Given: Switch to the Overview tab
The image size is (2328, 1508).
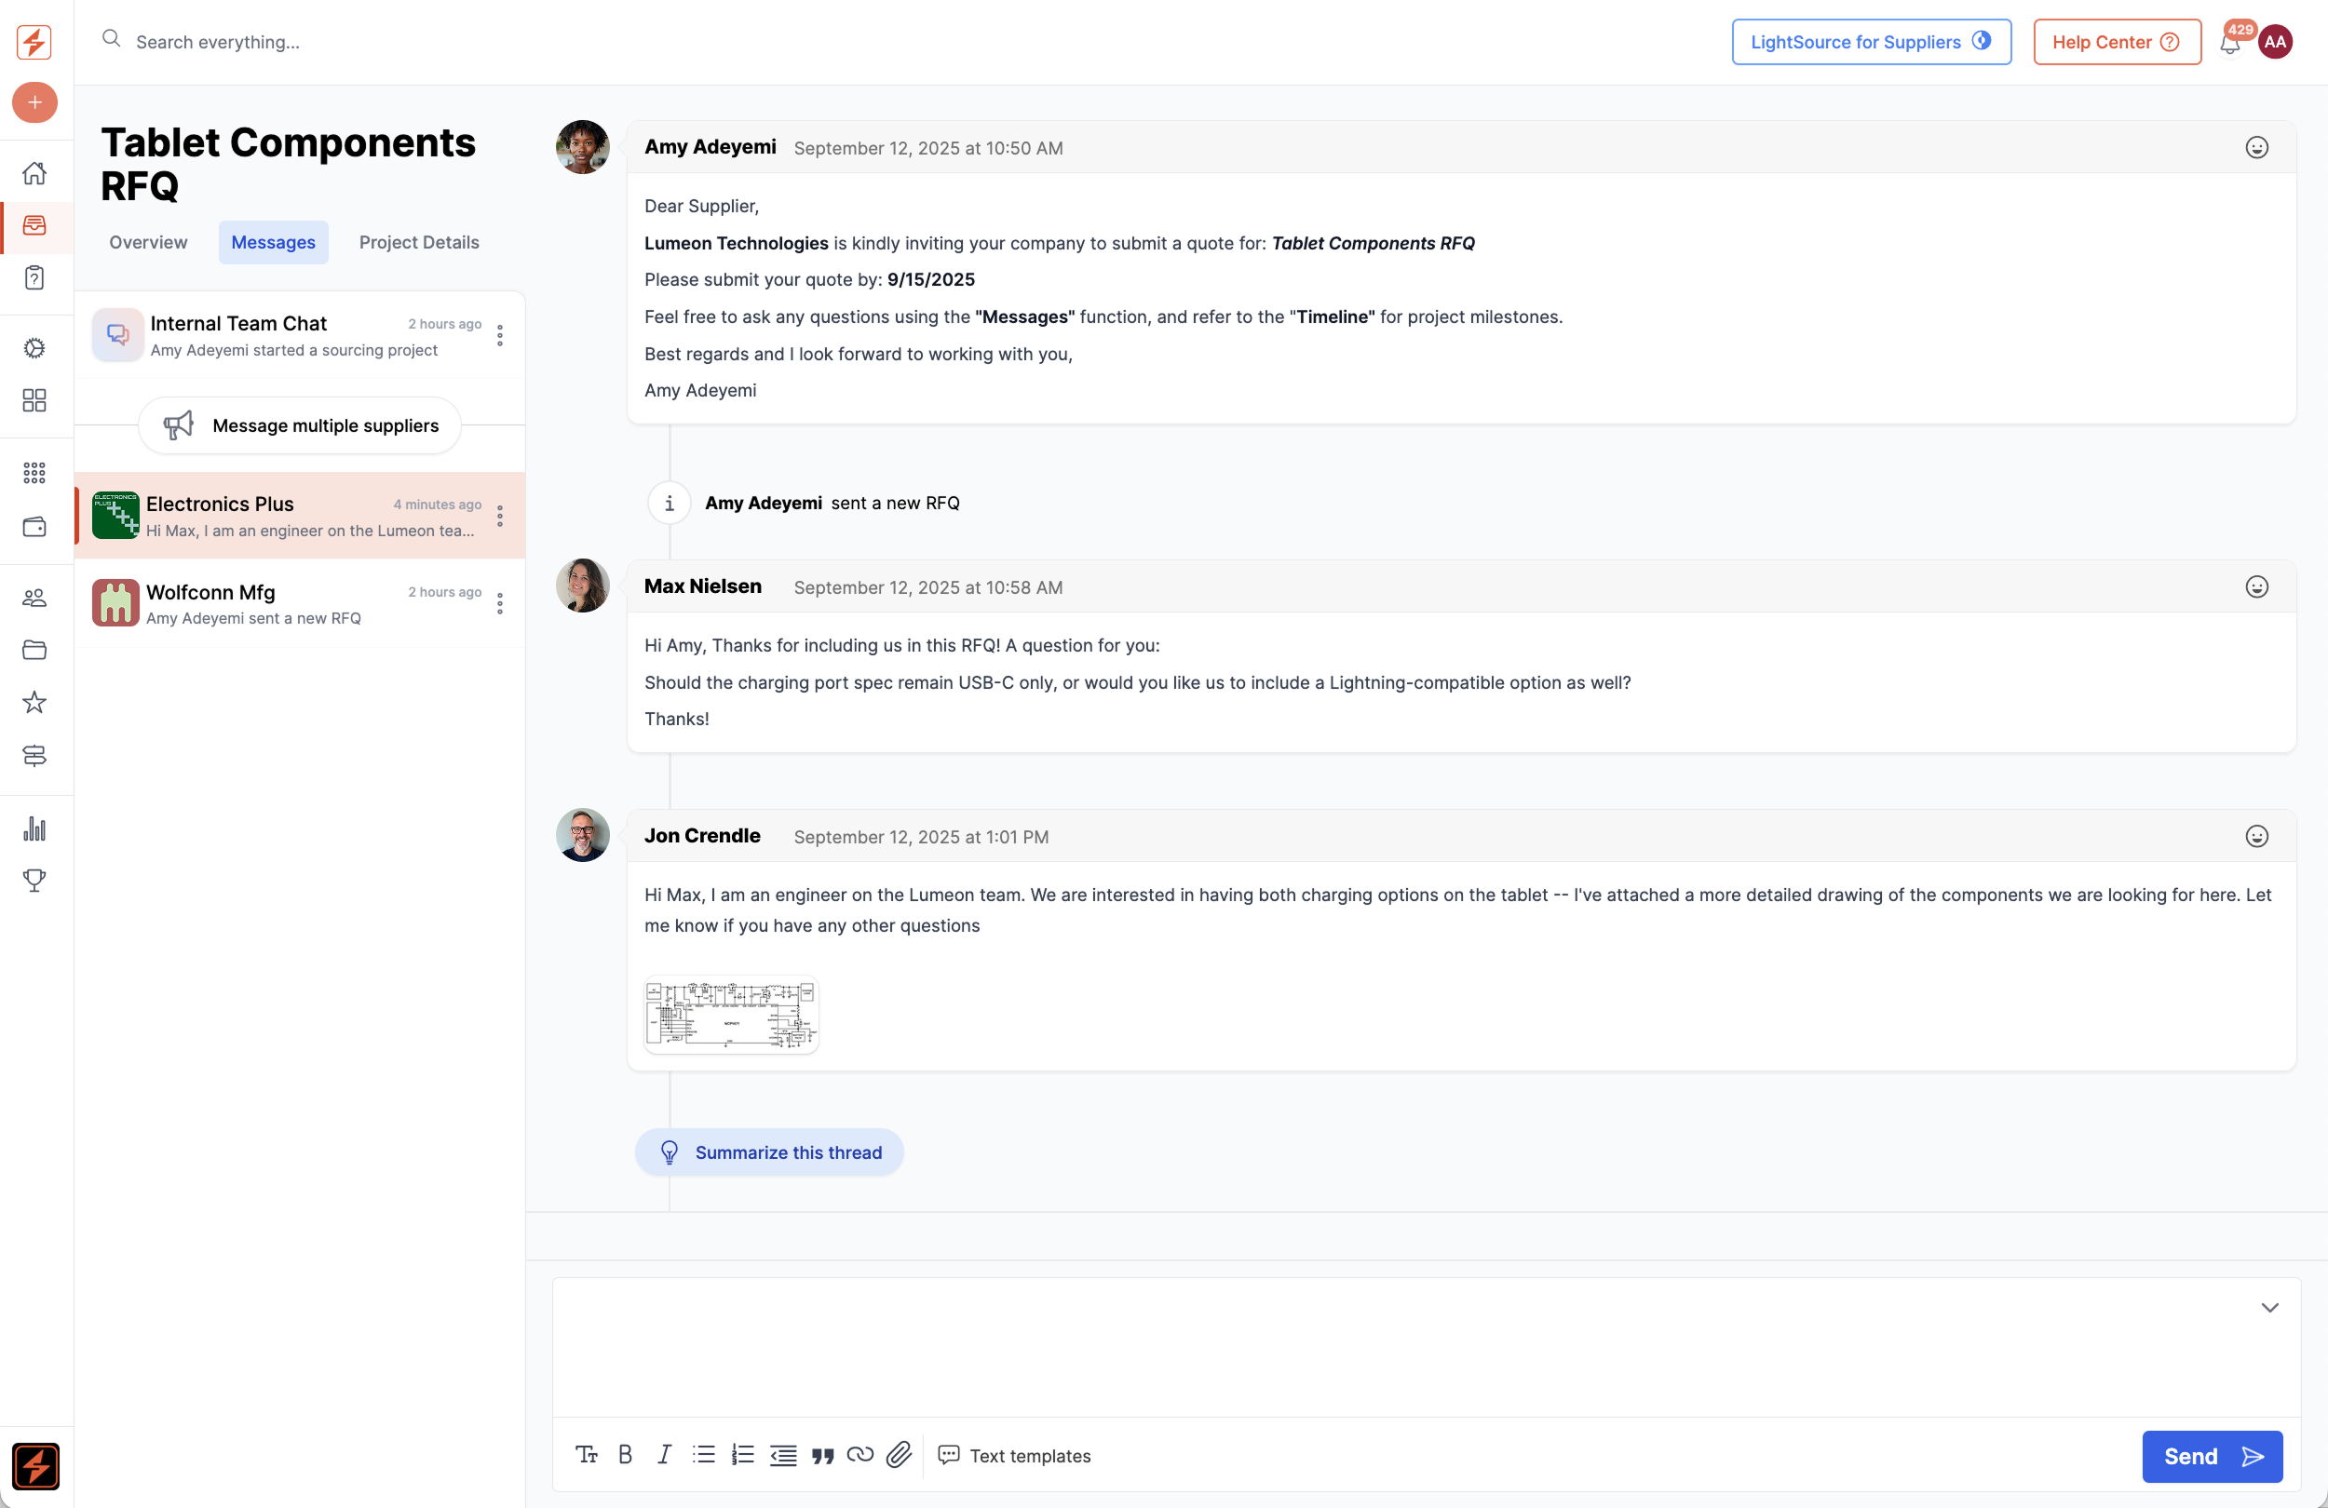Looking at the screenshot, I should 148,243.
